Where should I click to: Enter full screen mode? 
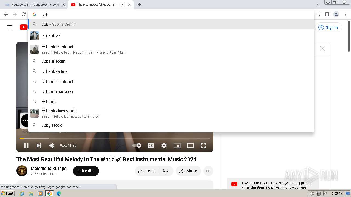(x=203, y=146)
